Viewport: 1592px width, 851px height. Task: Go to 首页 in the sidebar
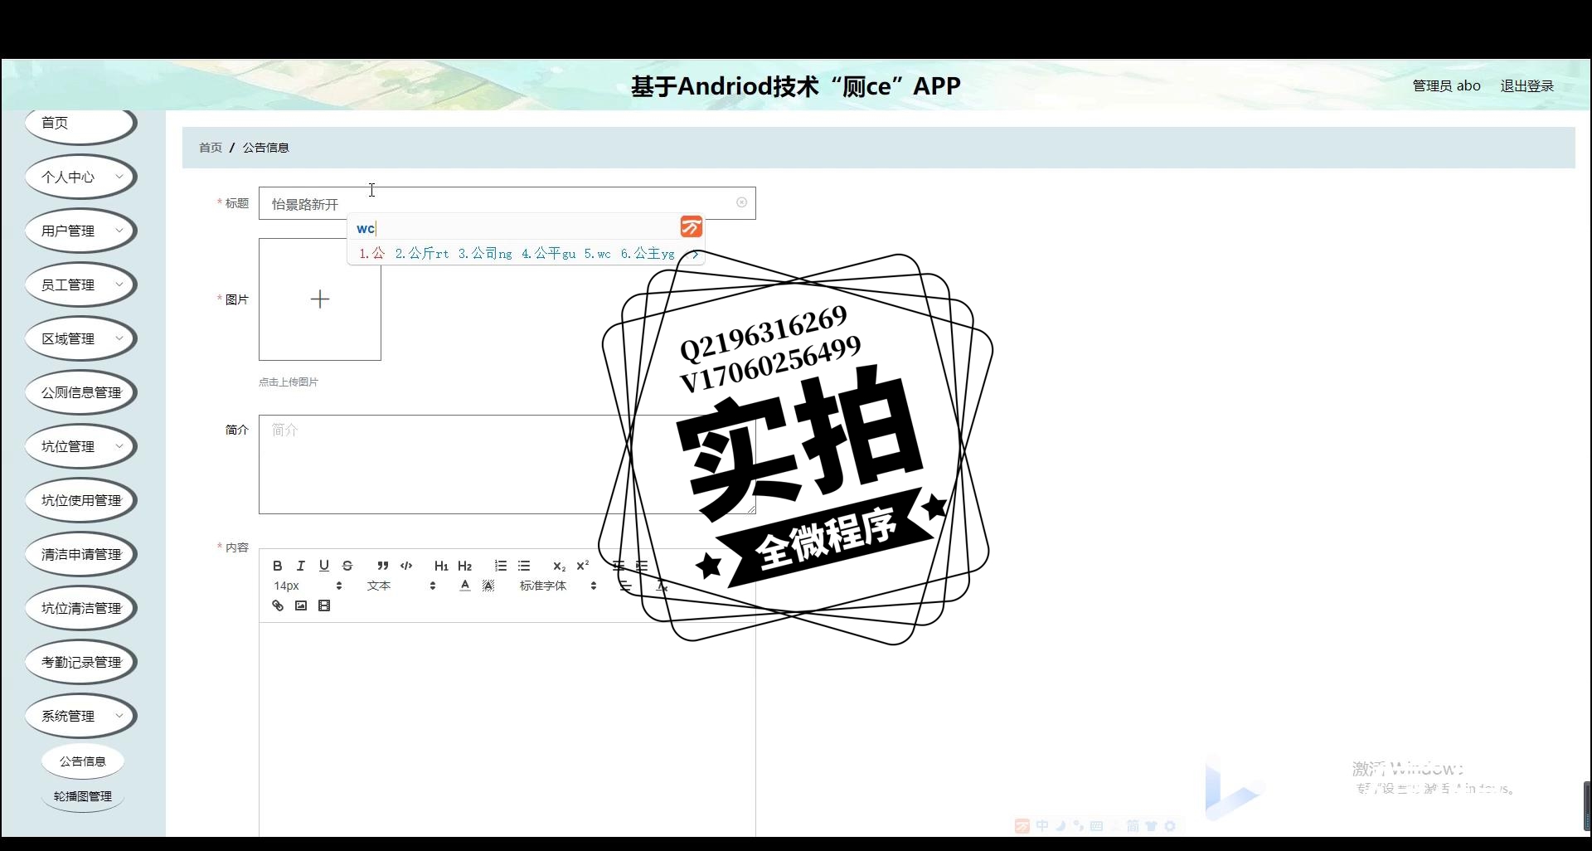point(80,124)
